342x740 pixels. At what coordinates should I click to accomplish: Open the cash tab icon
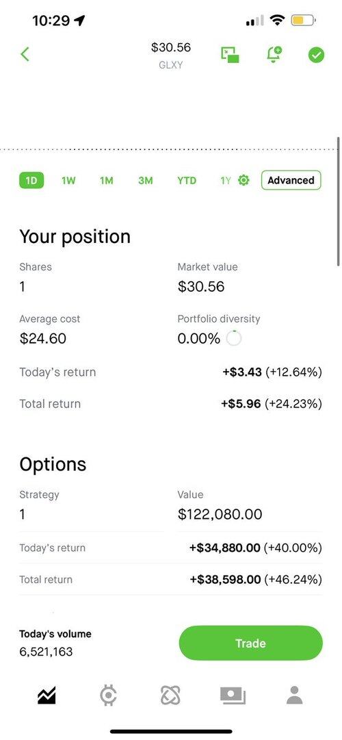pyautogui.click(x=233, y=696)
